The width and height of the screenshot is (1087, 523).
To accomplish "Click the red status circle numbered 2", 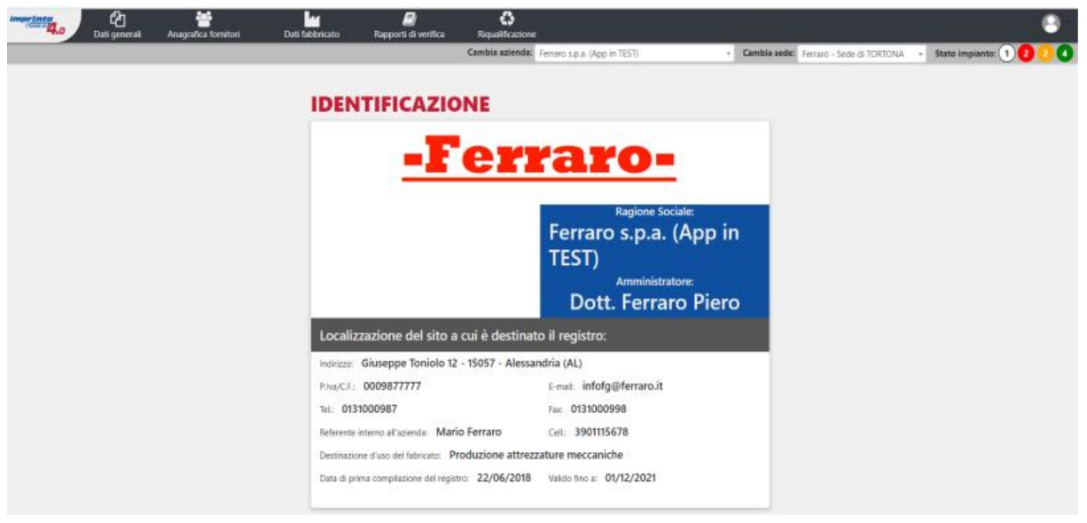I will point(1026,53).
